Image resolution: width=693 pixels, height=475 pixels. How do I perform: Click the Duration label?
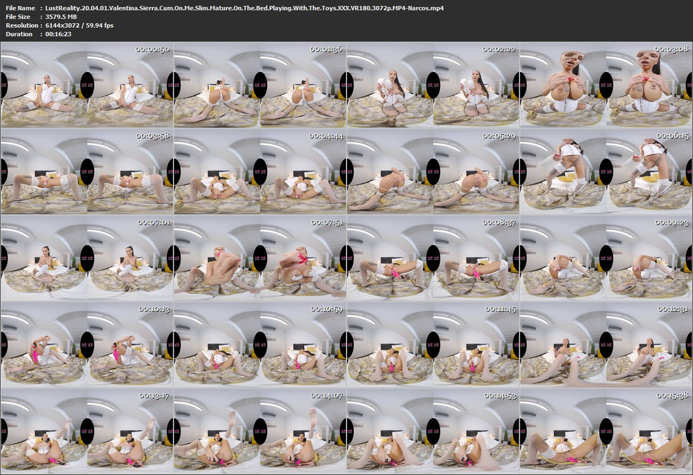[19, 34]
